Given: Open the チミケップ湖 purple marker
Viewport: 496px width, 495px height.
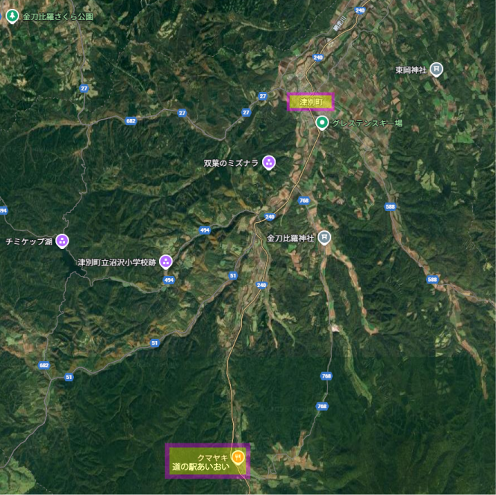Looking at the screenshot, I should click(62, 241).
